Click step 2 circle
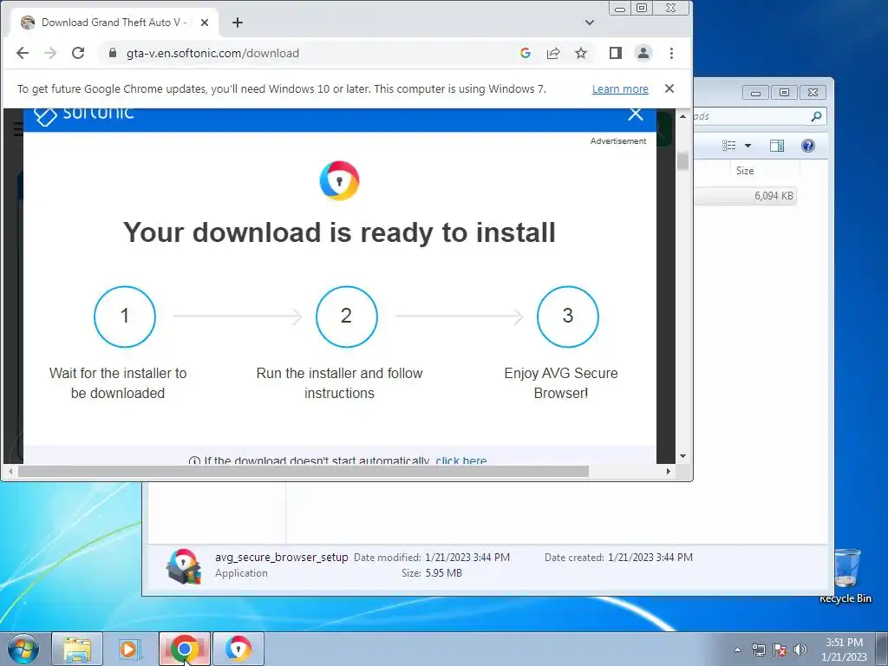Image resolution: width=888 pixels, height=666 pixels. (x=347, y=317)
